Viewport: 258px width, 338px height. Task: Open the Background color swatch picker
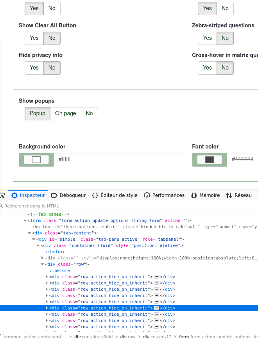click(36, 159)
